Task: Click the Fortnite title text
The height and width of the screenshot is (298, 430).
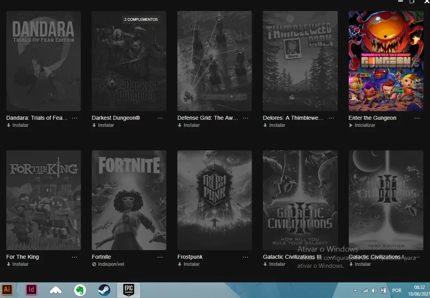Action: 102,257
